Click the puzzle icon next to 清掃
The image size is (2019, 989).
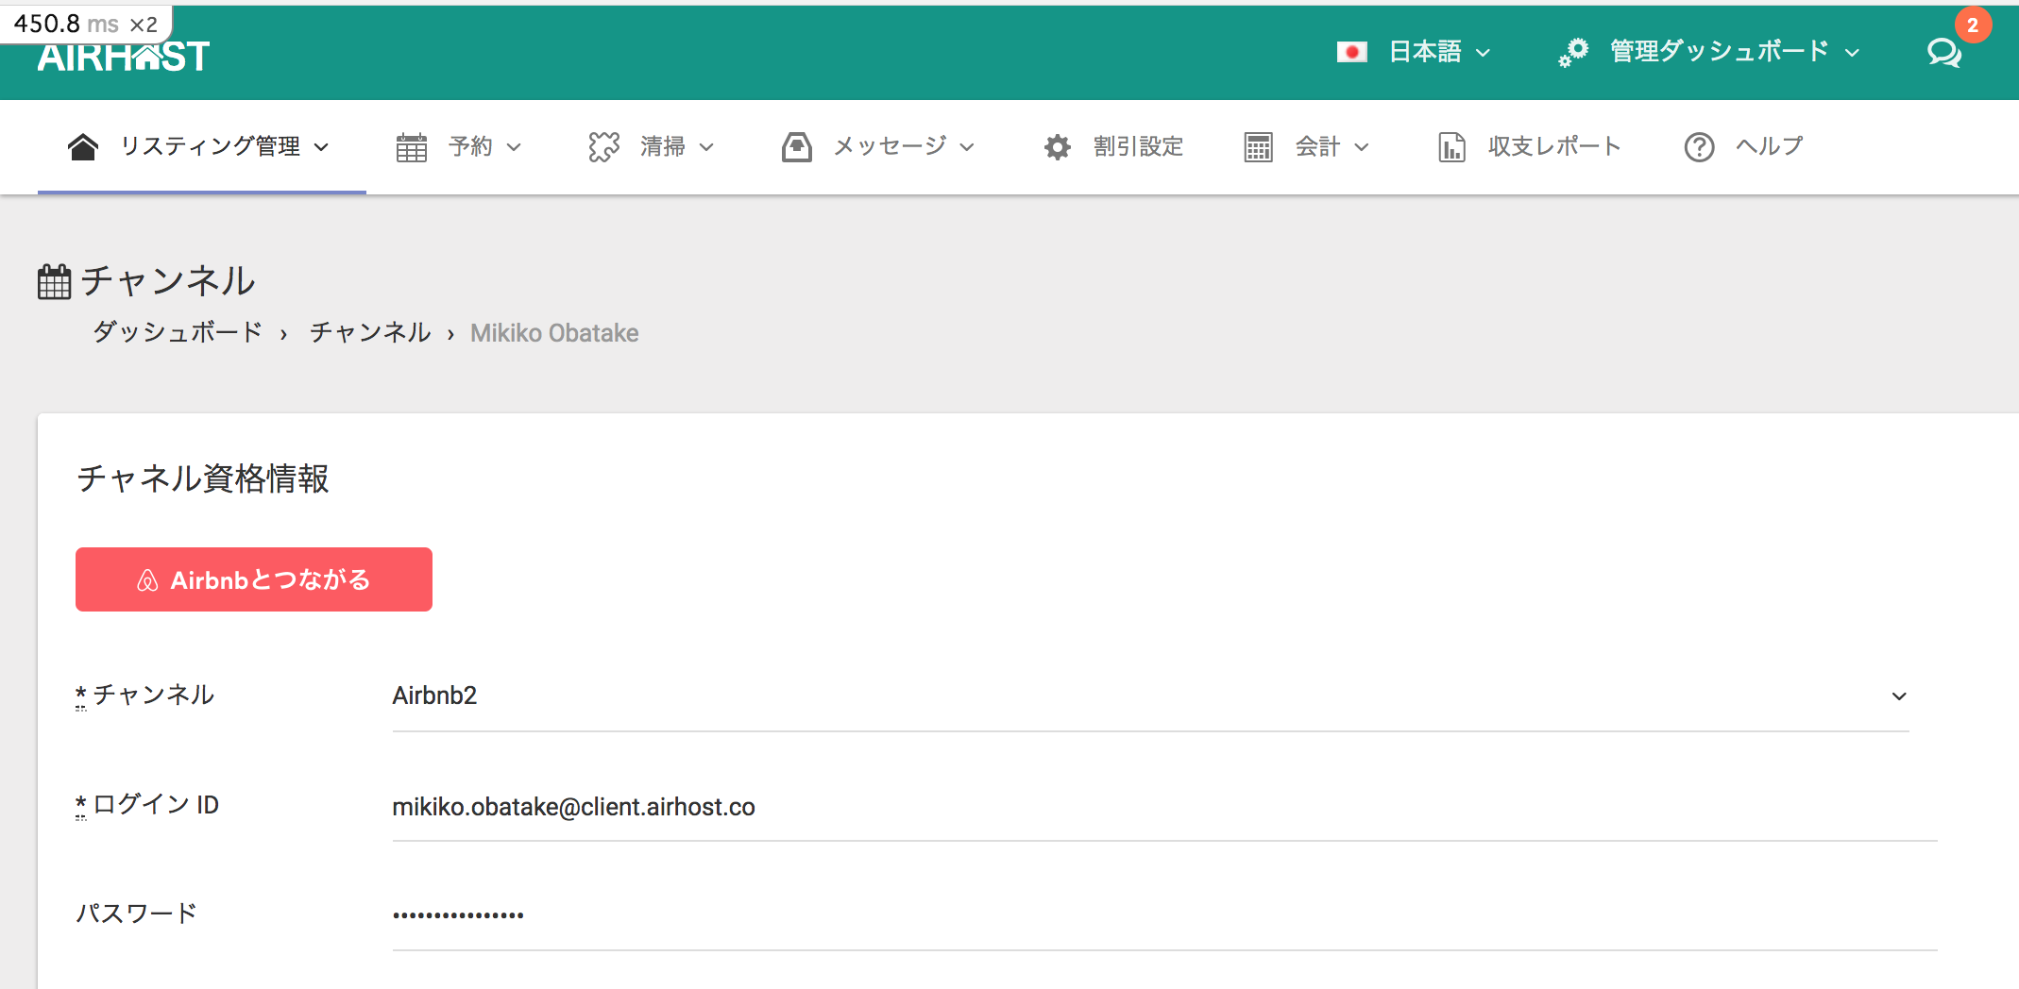pyautogui.click(x=604, y=147)
